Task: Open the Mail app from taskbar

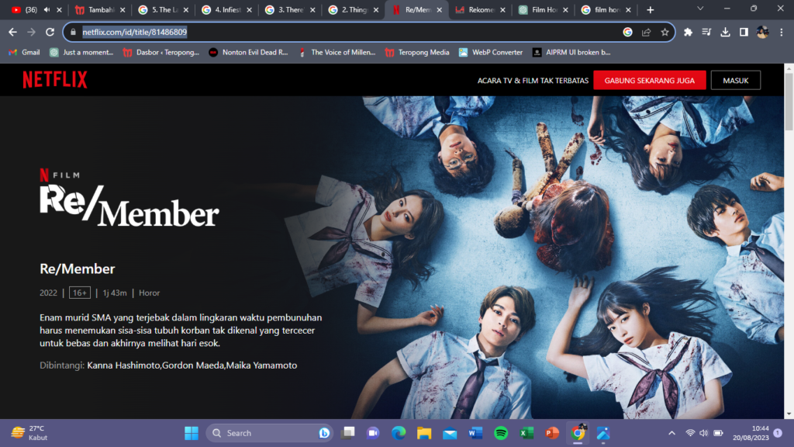Action: 450,433
